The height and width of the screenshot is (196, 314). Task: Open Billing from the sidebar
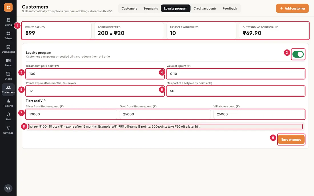point(8,22)
